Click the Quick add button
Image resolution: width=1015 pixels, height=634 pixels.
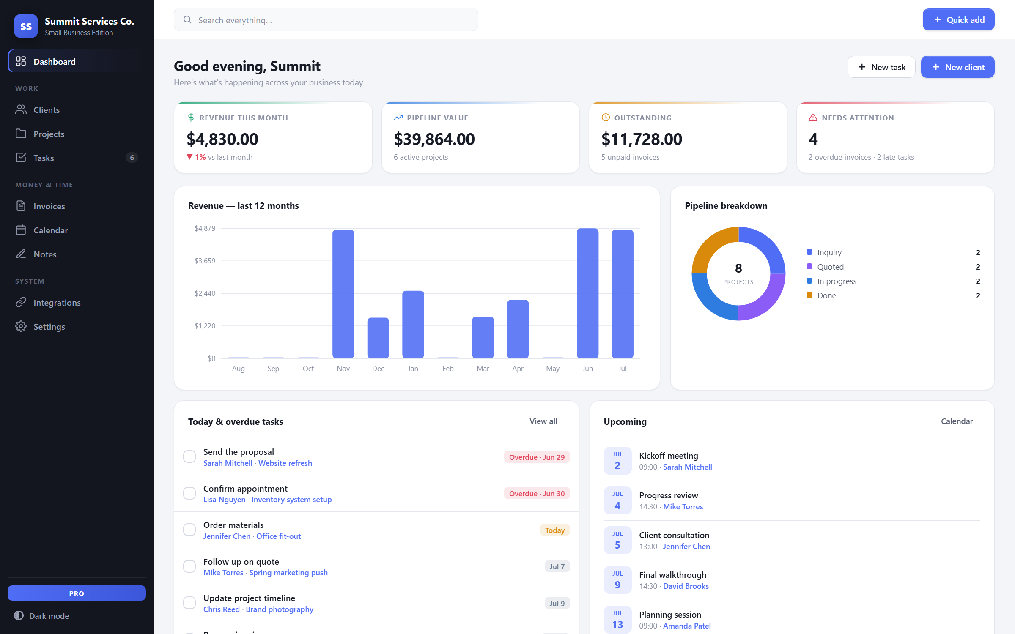pyautogui.click(x=958, y=20)
